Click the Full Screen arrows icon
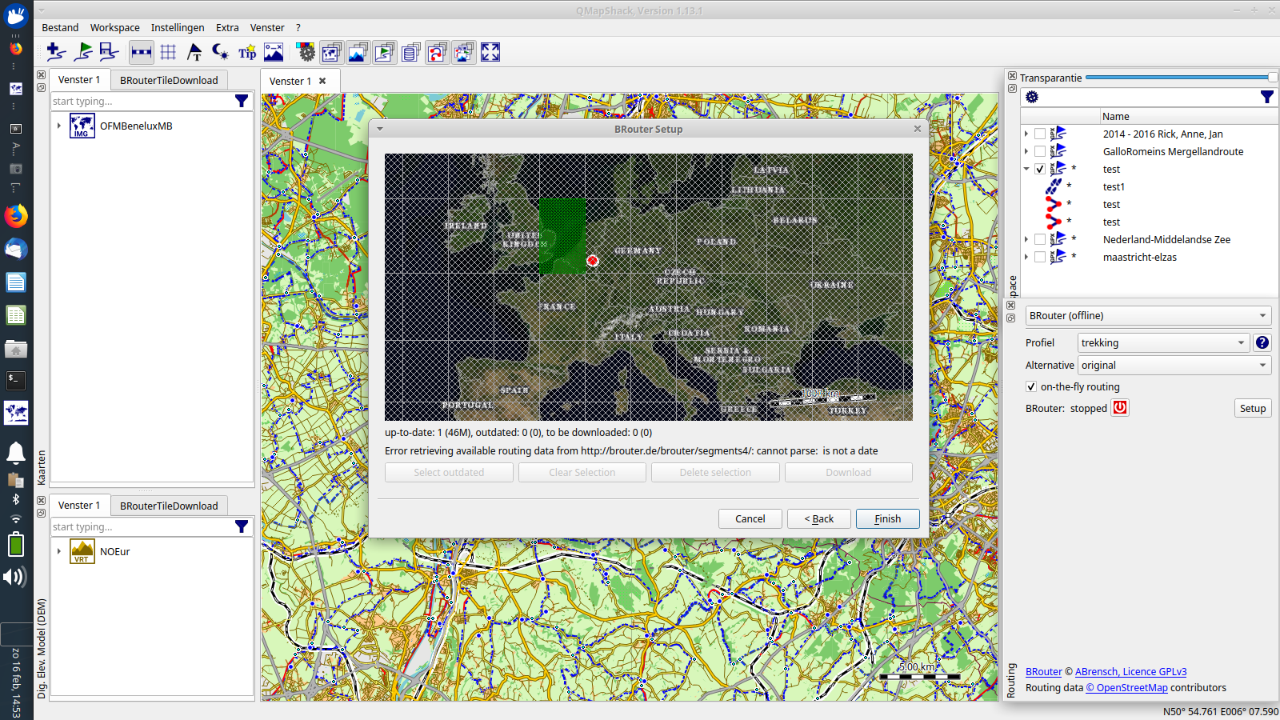Viewport: 1280px width, 720px height. tap(490, 53)
